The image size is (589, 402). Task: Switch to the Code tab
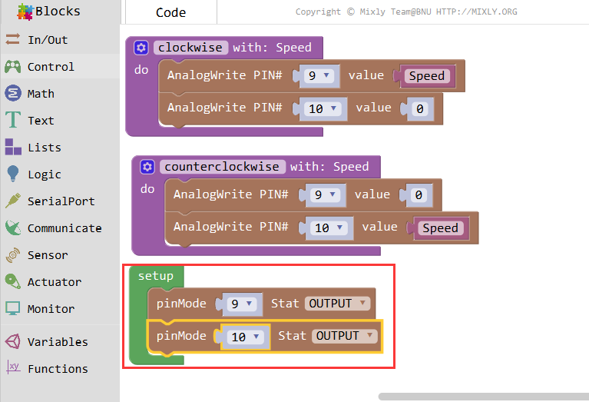(x=171, y=12)
